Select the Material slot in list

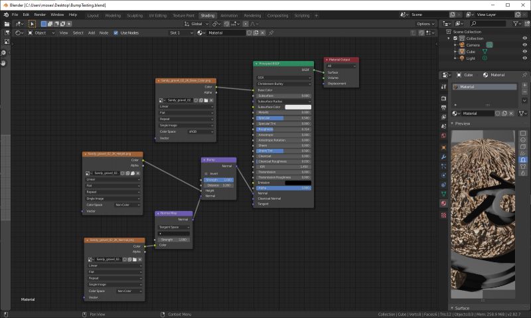485,87
